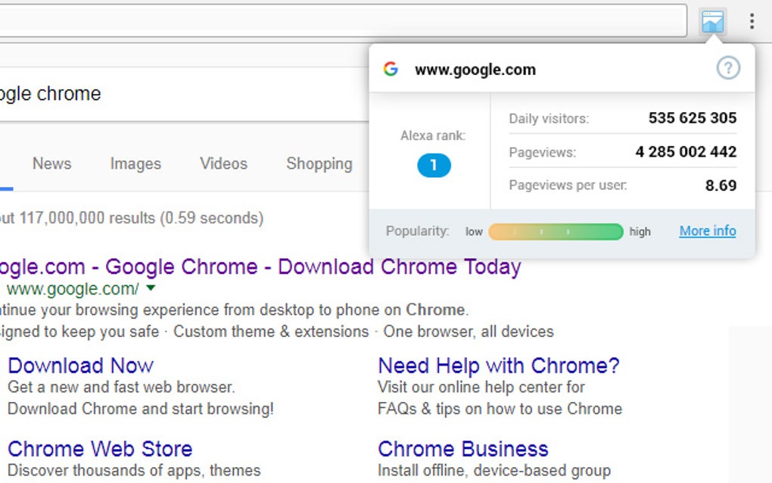Click the Google search box
This screenshot has height=483, width=772.
(182, 94)
